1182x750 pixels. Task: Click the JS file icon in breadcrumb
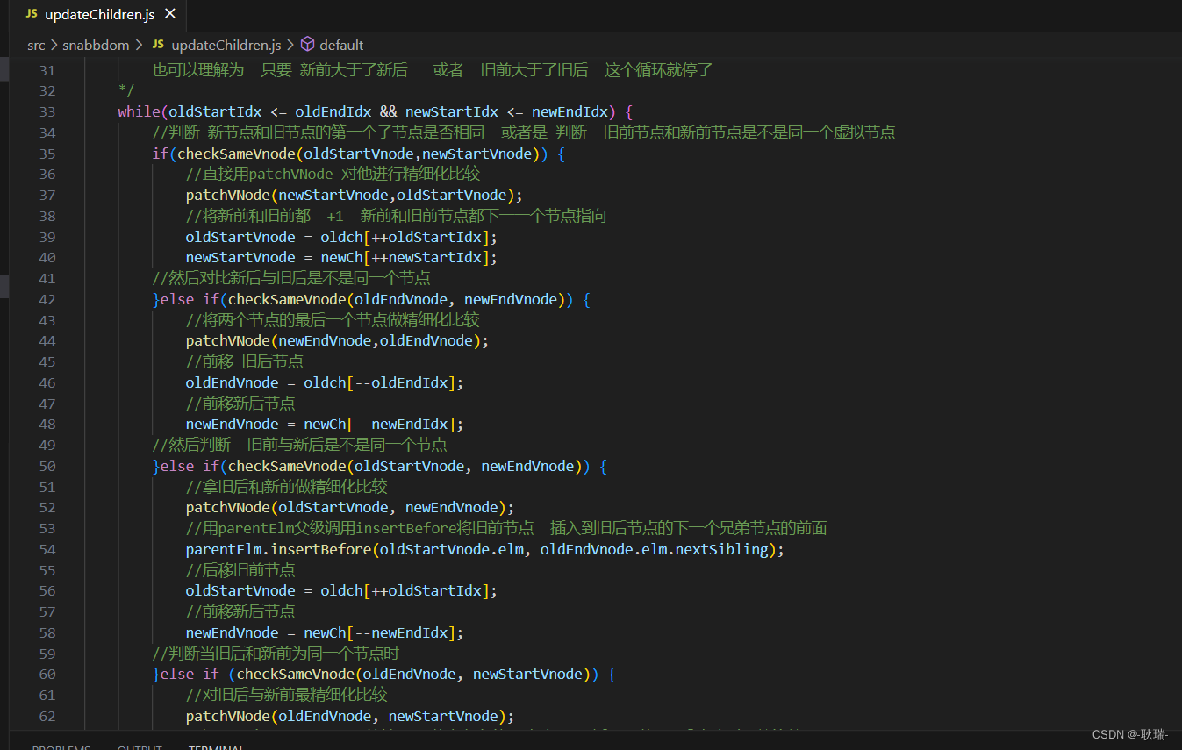point(158,45)
